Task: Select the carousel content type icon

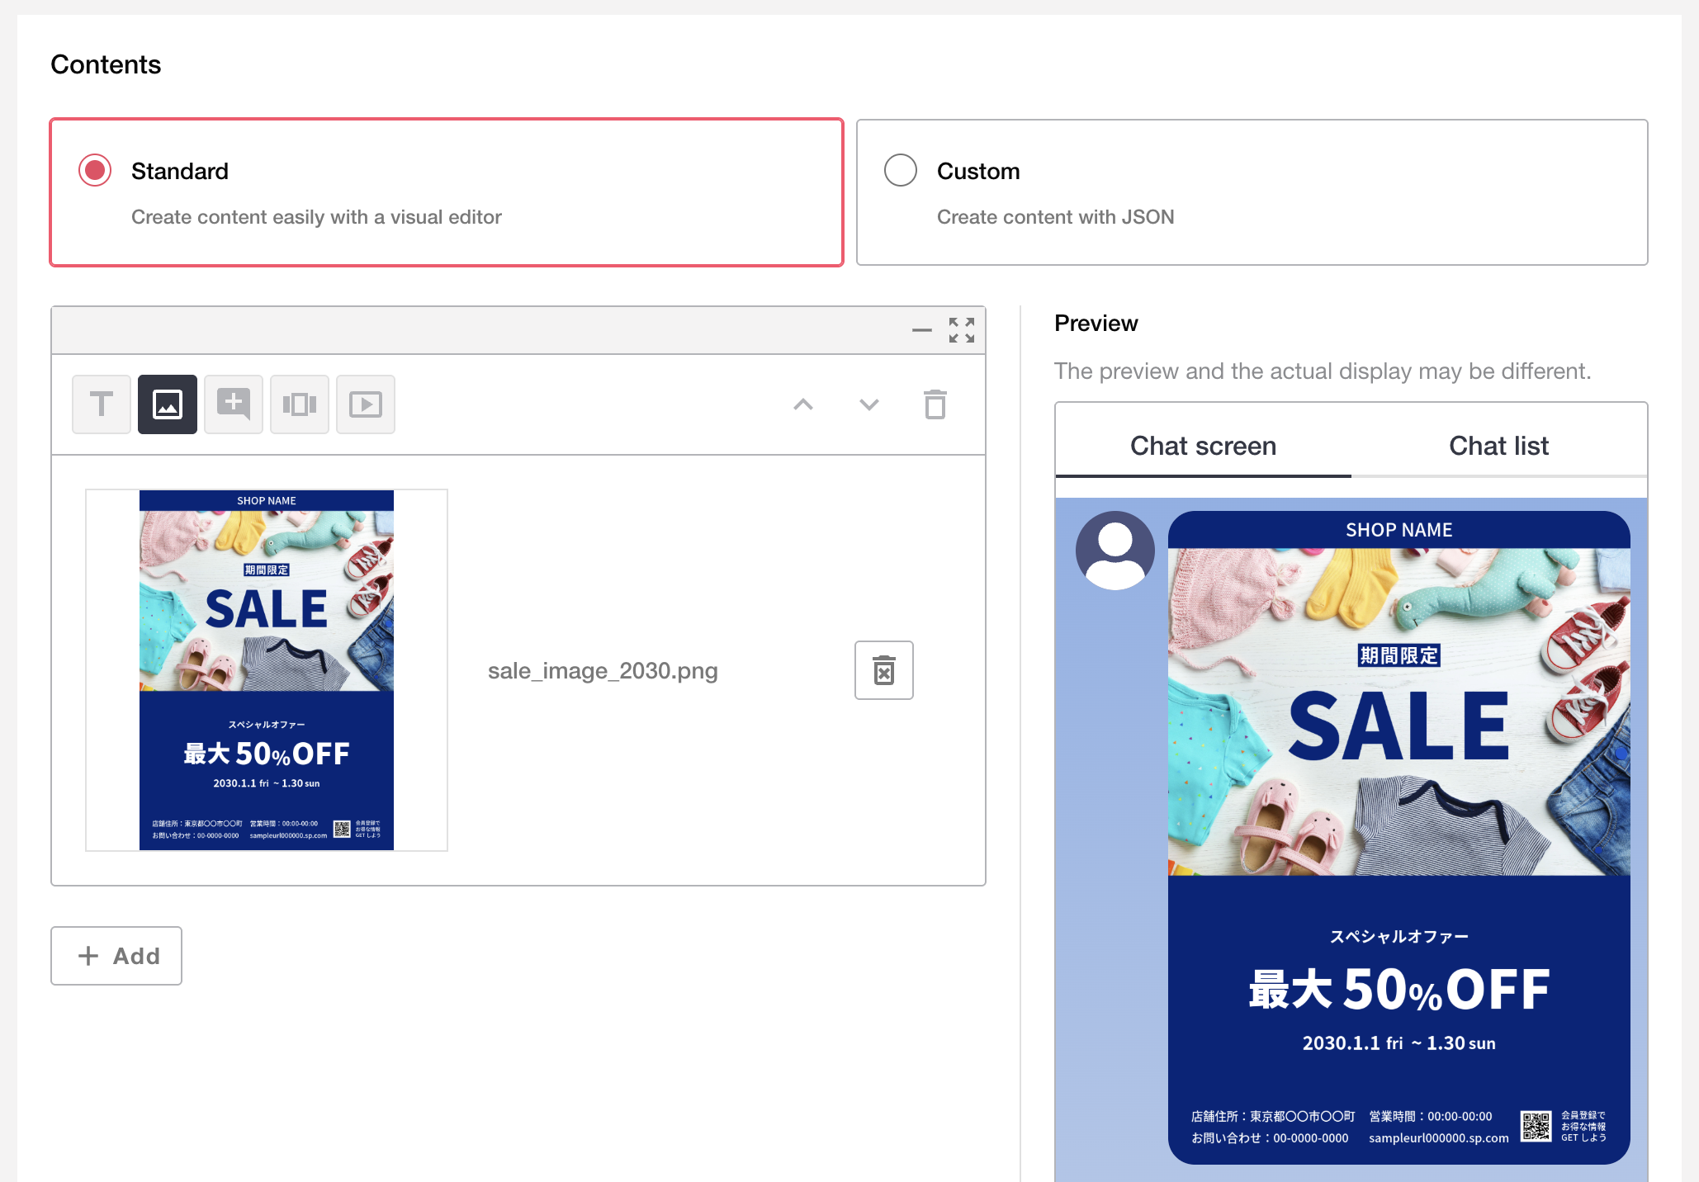Action: point(300,404)
